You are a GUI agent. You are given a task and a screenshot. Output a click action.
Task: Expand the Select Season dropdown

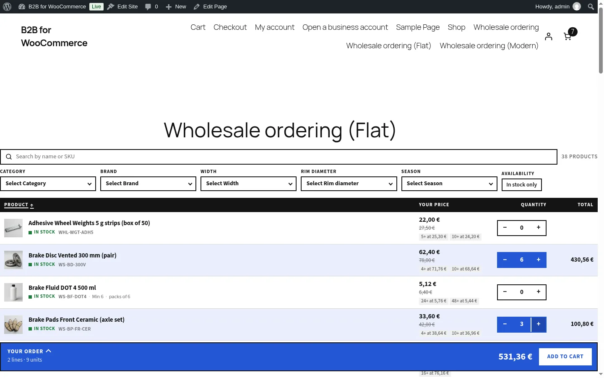tap(449, 184)
